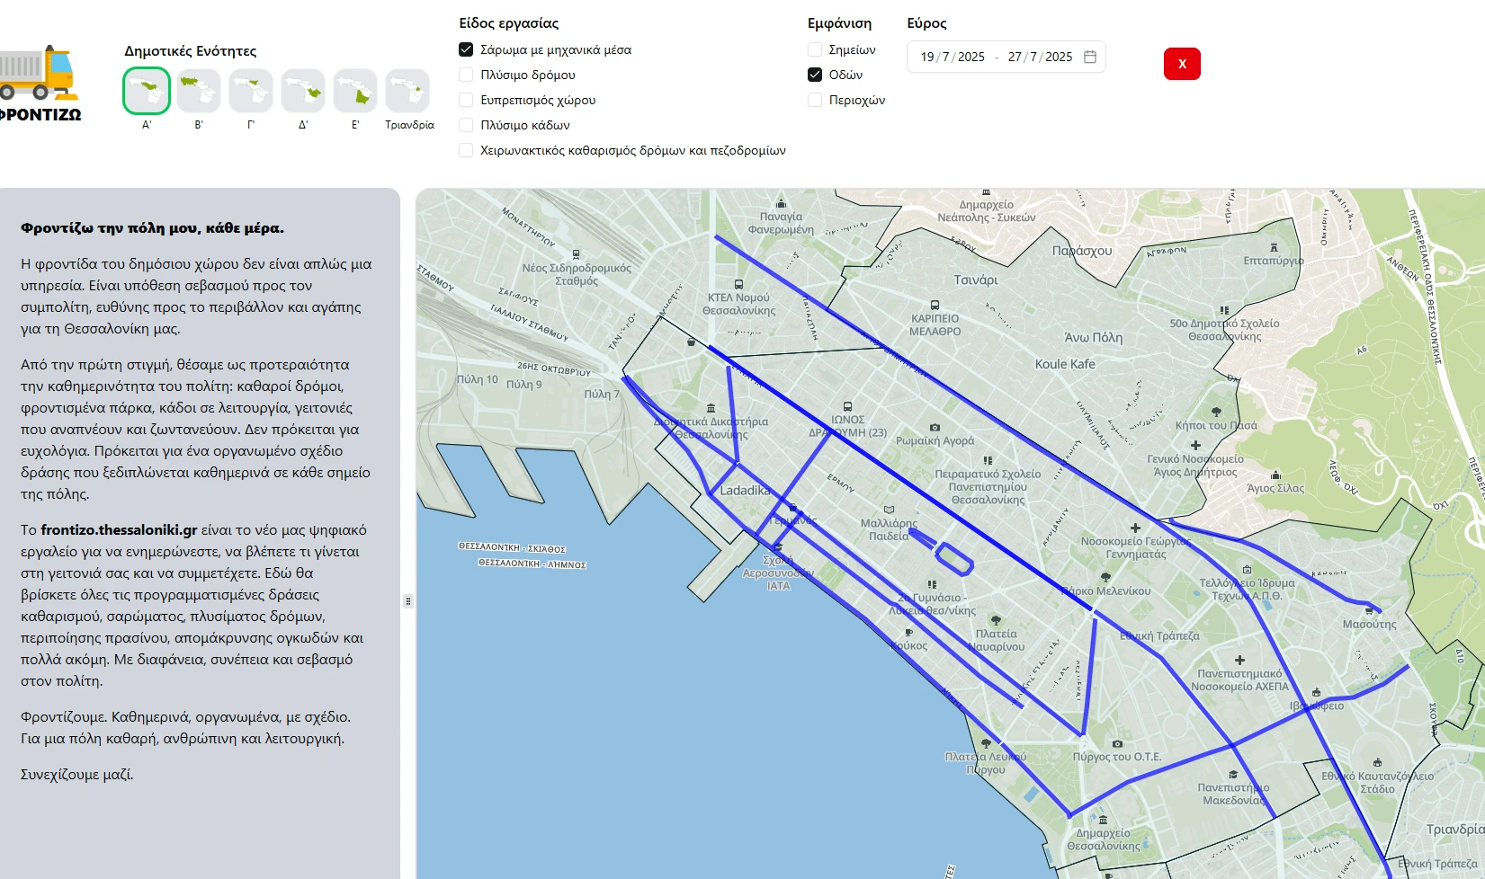Select municipal unit E' map icon

tap(355, 91)
